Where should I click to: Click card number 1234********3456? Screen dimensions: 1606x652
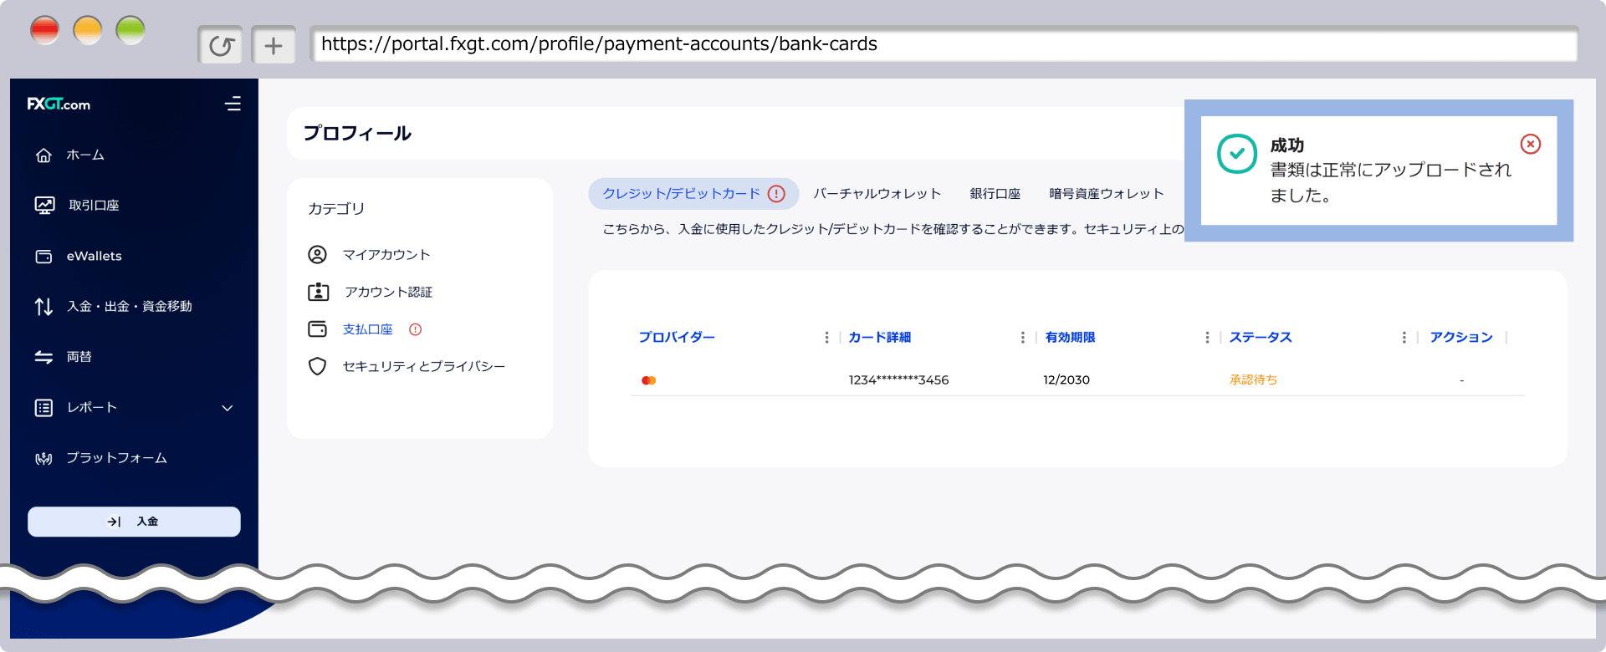(898, 380)
